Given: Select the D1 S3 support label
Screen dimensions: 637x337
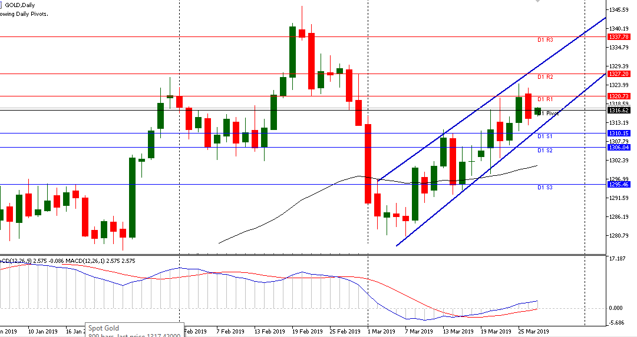Looking at the screenshot, I should point(544,187).
